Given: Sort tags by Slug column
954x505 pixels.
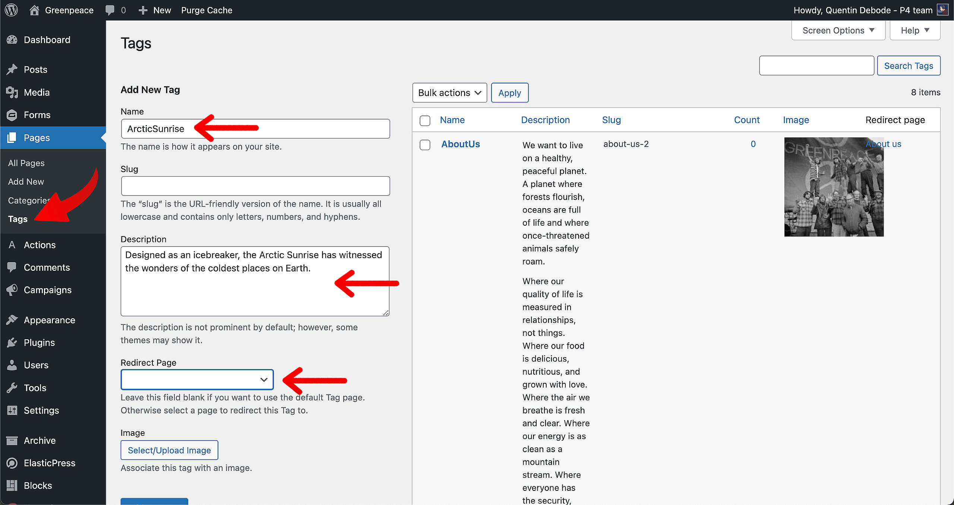Looking at the screenshot, I should (x=611, y=120).
